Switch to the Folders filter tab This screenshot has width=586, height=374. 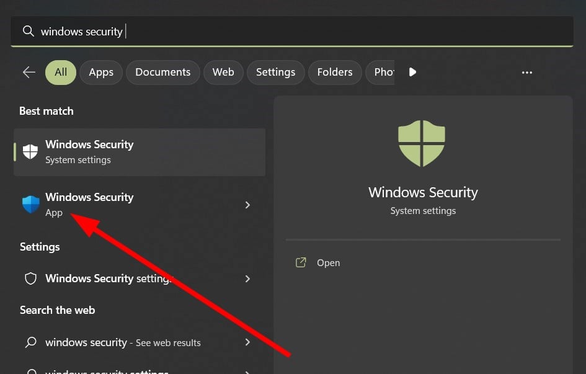point(335,72)
